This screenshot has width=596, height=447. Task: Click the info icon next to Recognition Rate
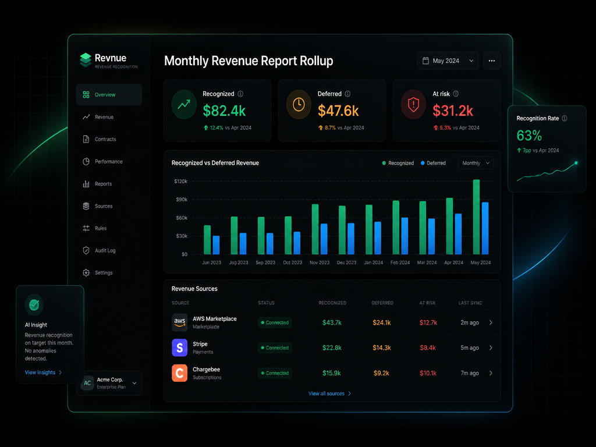click(565, 119)
